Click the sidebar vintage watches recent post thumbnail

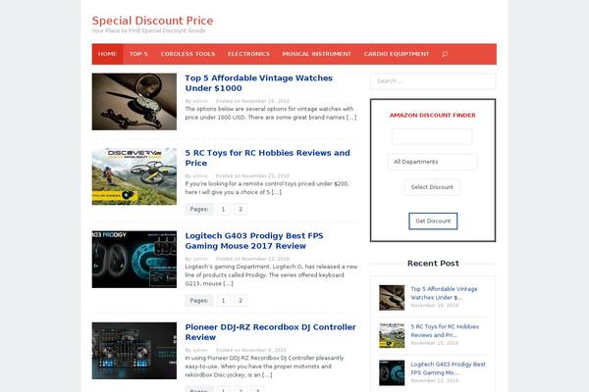coord(392,297)
